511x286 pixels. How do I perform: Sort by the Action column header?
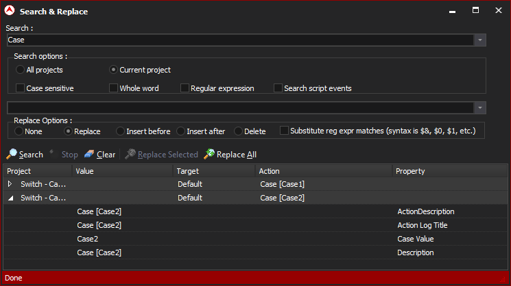324,171
